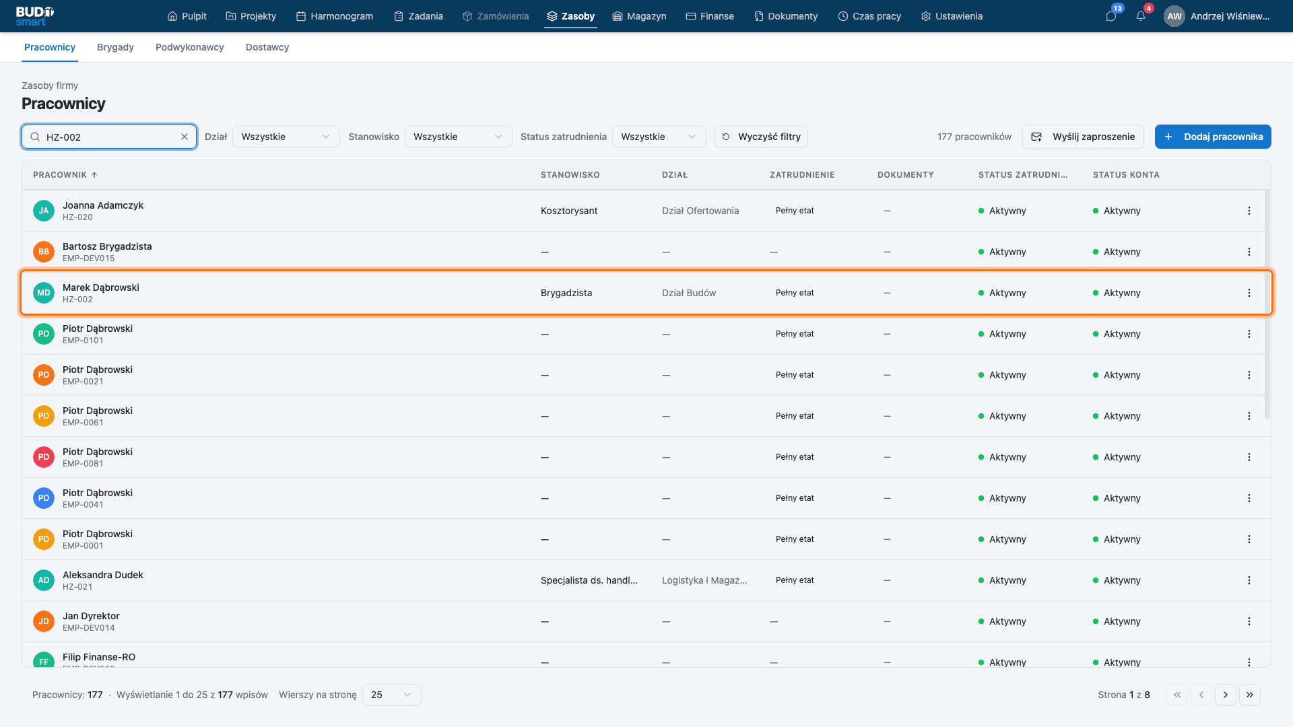This screenshot has width=1293, height=727.
Task: Click the Dział Ofertowania cell
Action: (700, 211)
